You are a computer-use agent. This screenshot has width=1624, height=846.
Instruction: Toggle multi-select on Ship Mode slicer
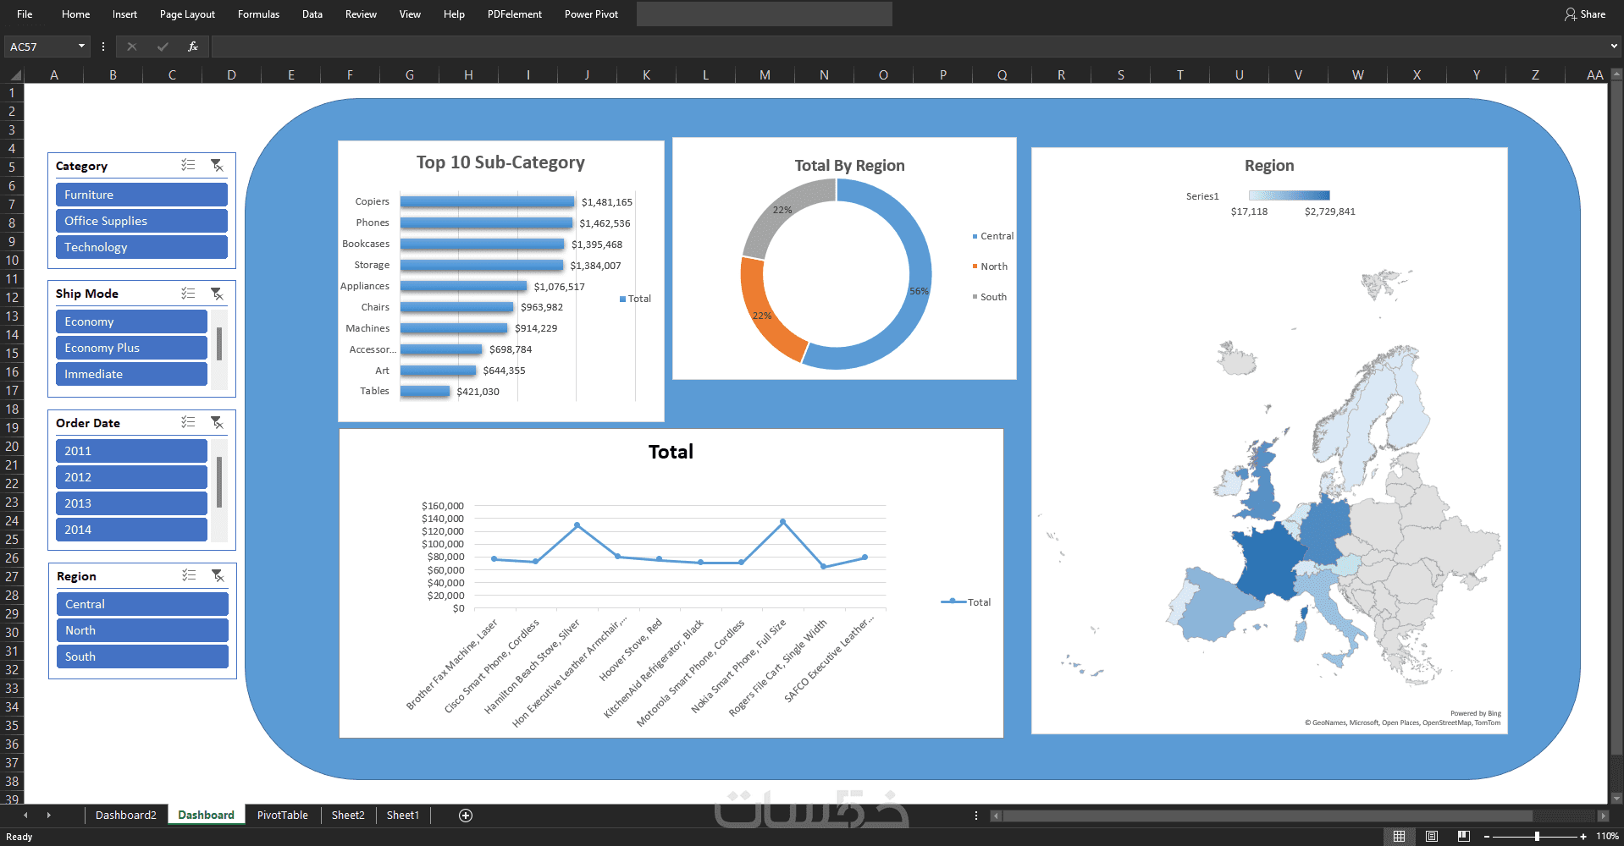pyautogui.click(x=188, y=294)
